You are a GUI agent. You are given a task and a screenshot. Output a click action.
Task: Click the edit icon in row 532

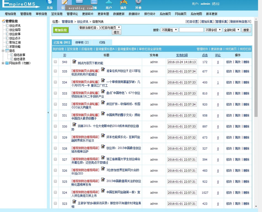click(x=103, y=102)
